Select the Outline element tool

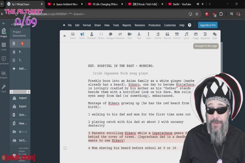coord(158,36)
